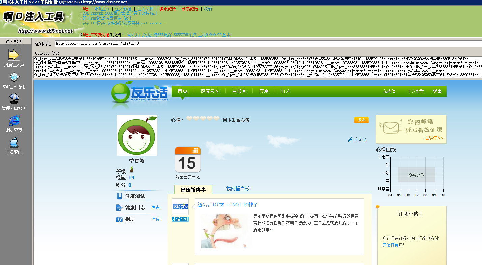Click the 上传 link beside 相册
482x265 pixels.
tap(155, 219)
